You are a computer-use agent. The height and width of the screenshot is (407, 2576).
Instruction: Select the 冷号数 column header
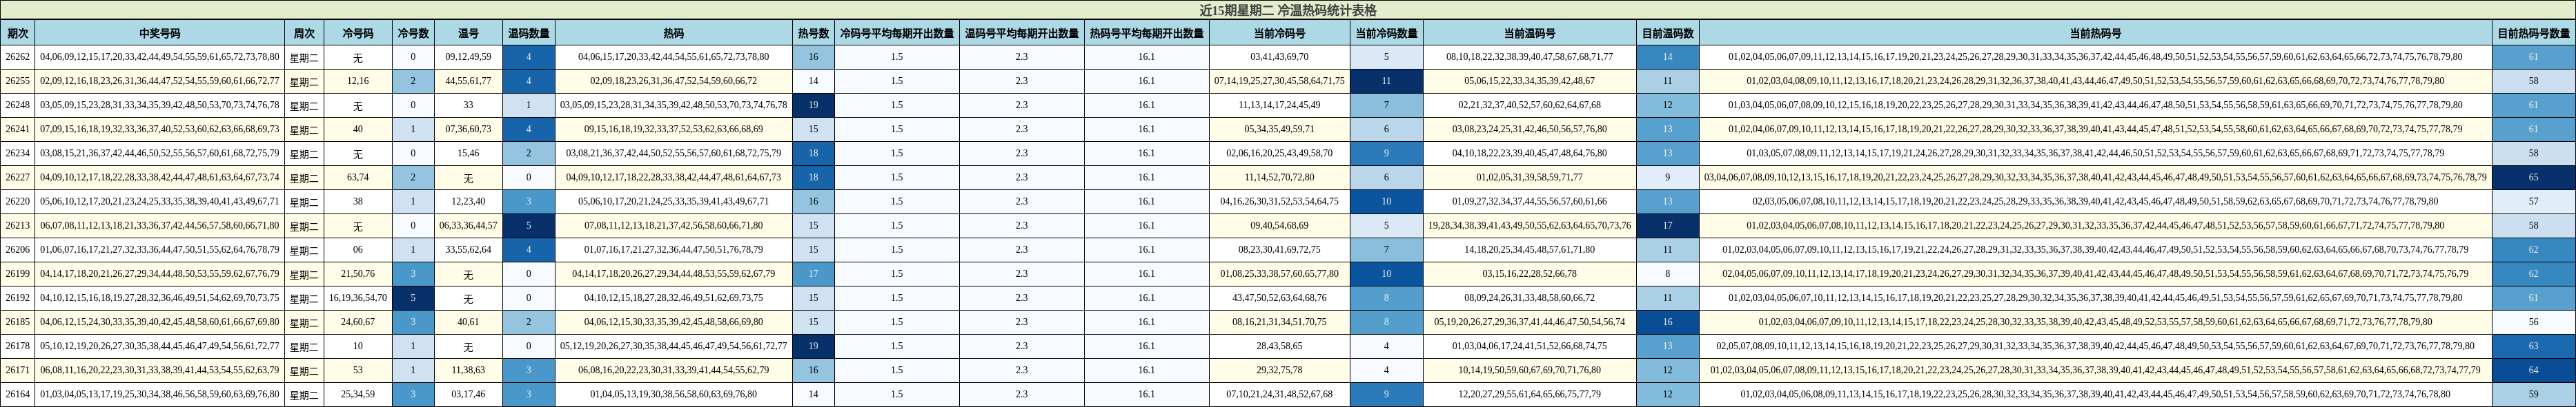coord(413,33)
